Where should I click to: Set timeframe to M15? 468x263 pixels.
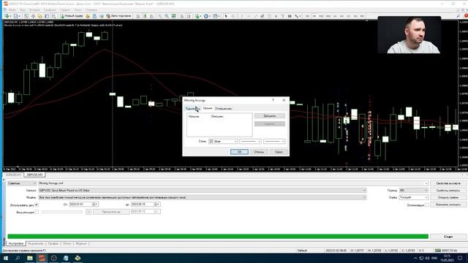coord(321,16)
